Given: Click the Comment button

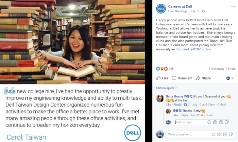Looking at the screenshot, I should pyautogui.click(x=182, y=78).
